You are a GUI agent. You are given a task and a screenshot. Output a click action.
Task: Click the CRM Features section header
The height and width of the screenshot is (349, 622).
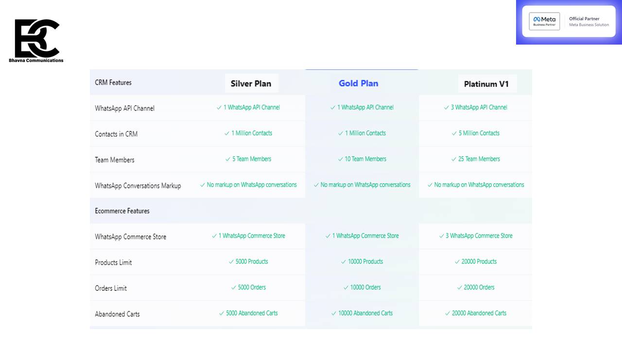click(x=113, y=82)
